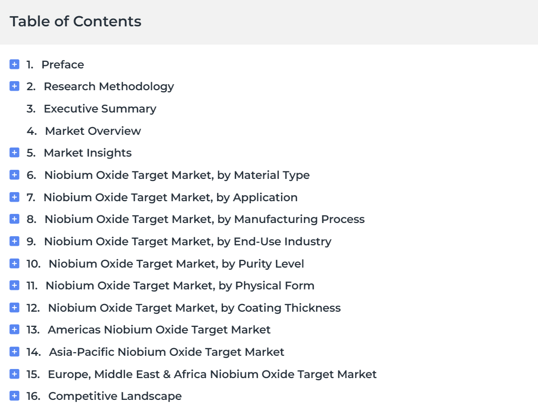
Task: Click the Table of Contents heading
Action: click(76, 21)
